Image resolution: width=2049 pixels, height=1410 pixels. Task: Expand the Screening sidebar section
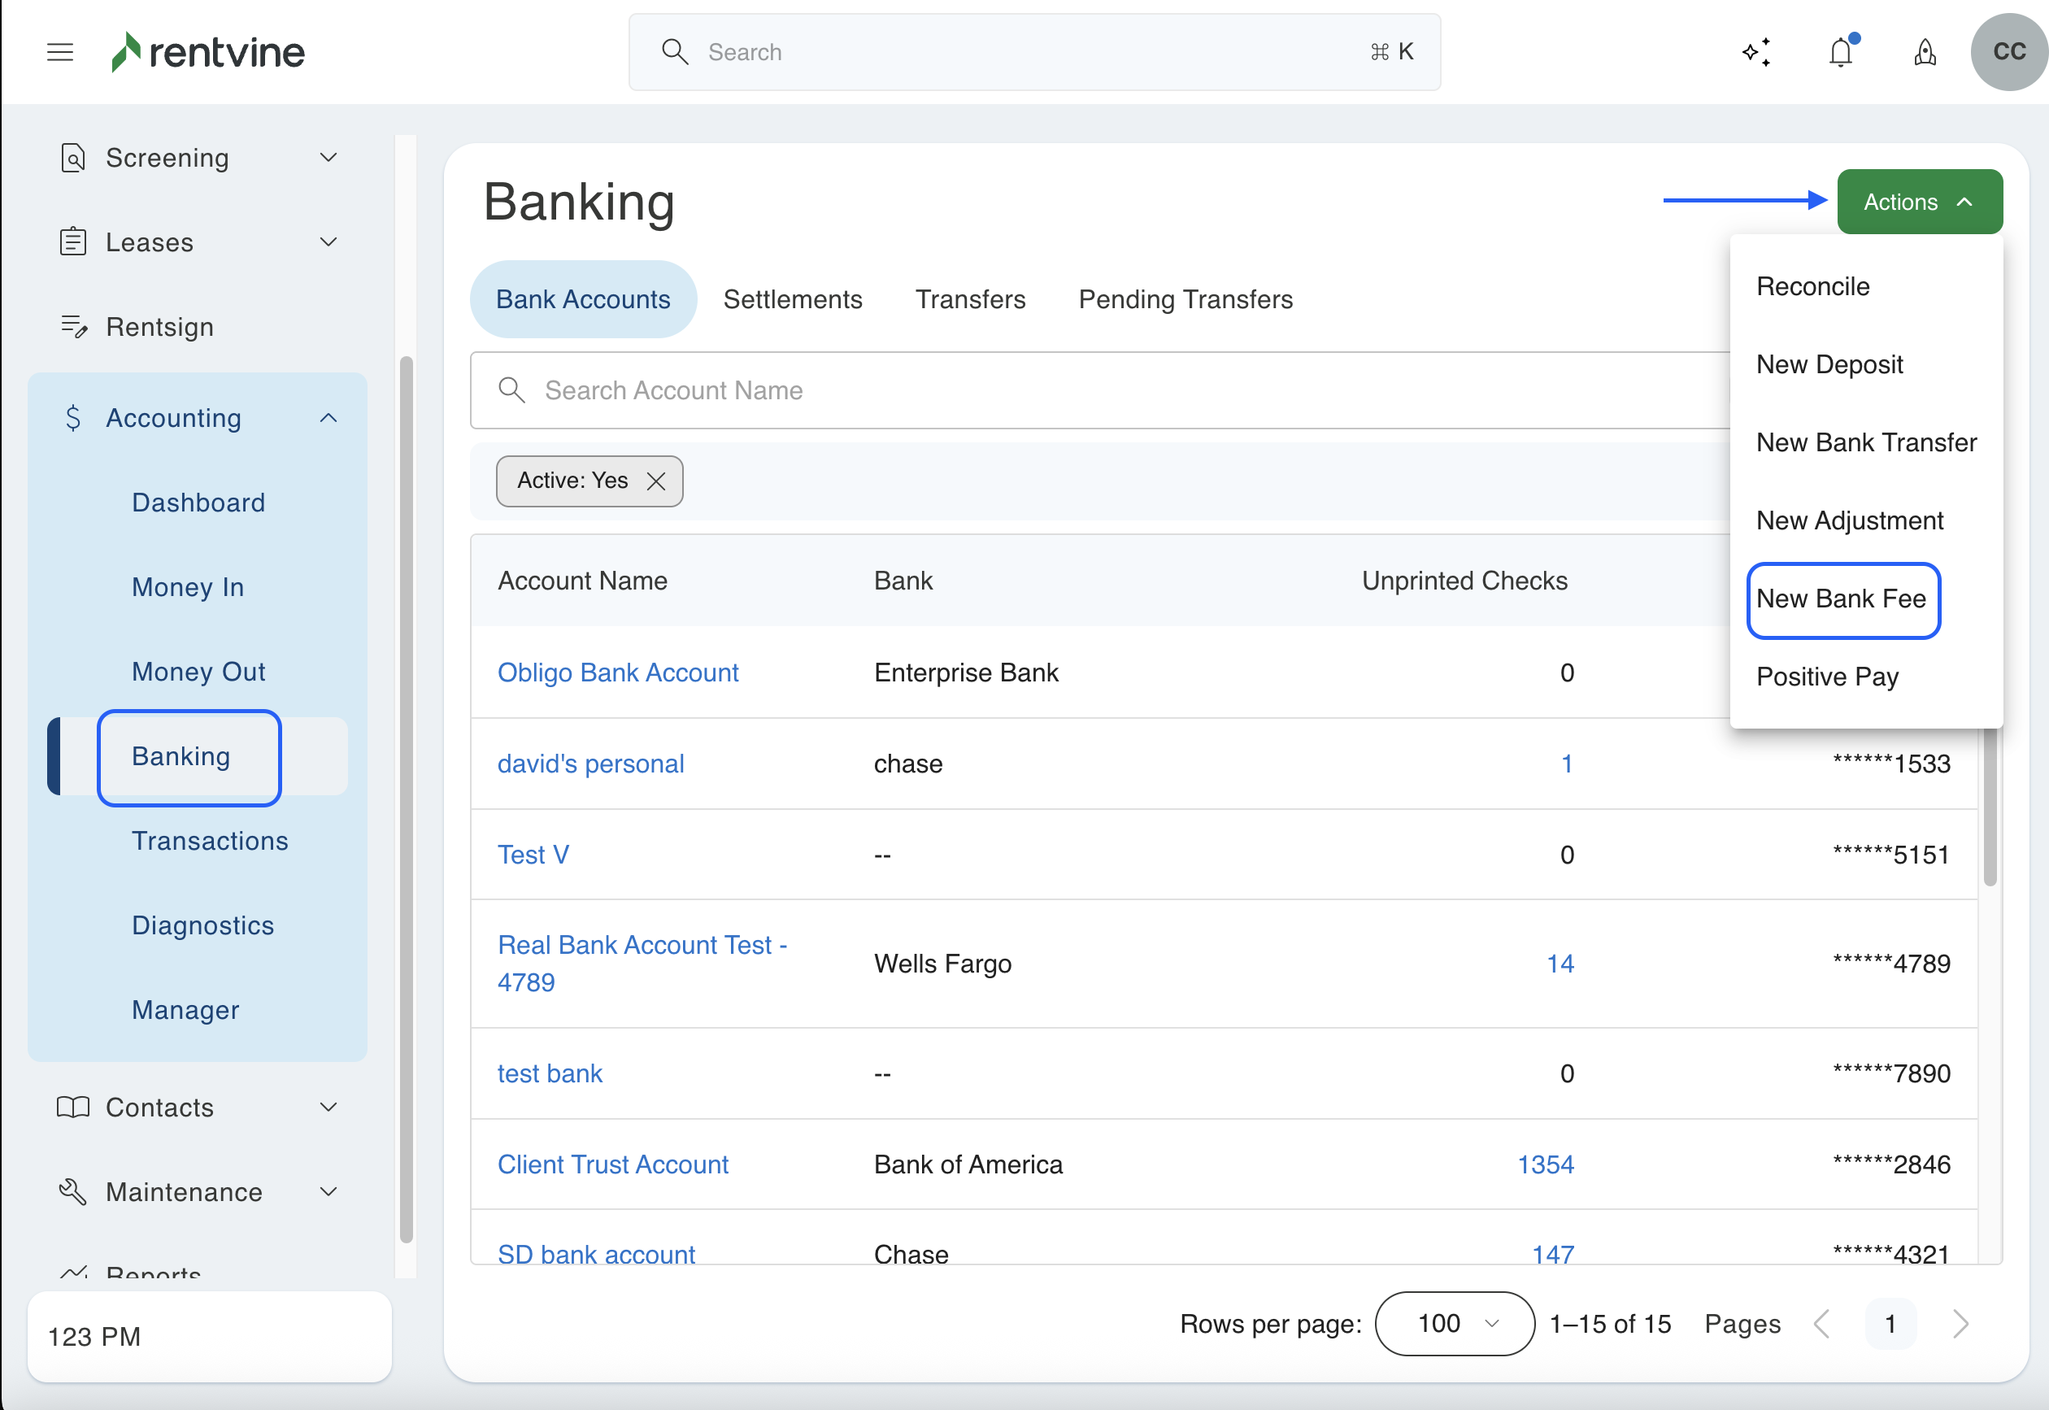pyautogui.click(x=328, y=158)
